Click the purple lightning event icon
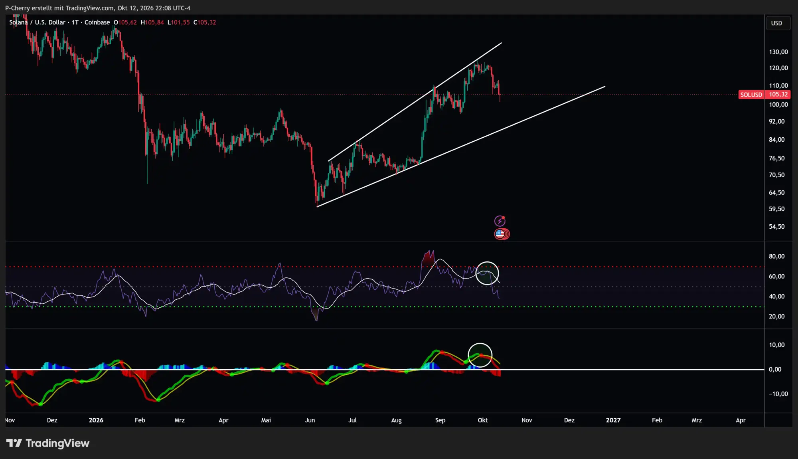Screen dimensions: 798x459 (500, 221)
